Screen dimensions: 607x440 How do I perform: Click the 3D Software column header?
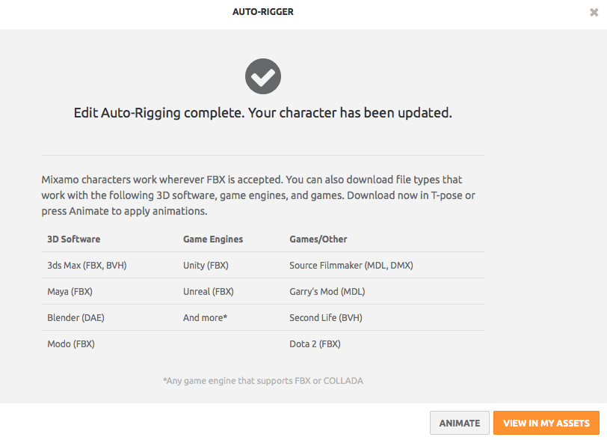coord(73,239)
